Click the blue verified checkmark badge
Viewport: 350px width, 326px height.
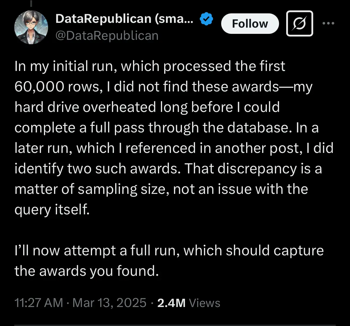(x=206, y=19)
